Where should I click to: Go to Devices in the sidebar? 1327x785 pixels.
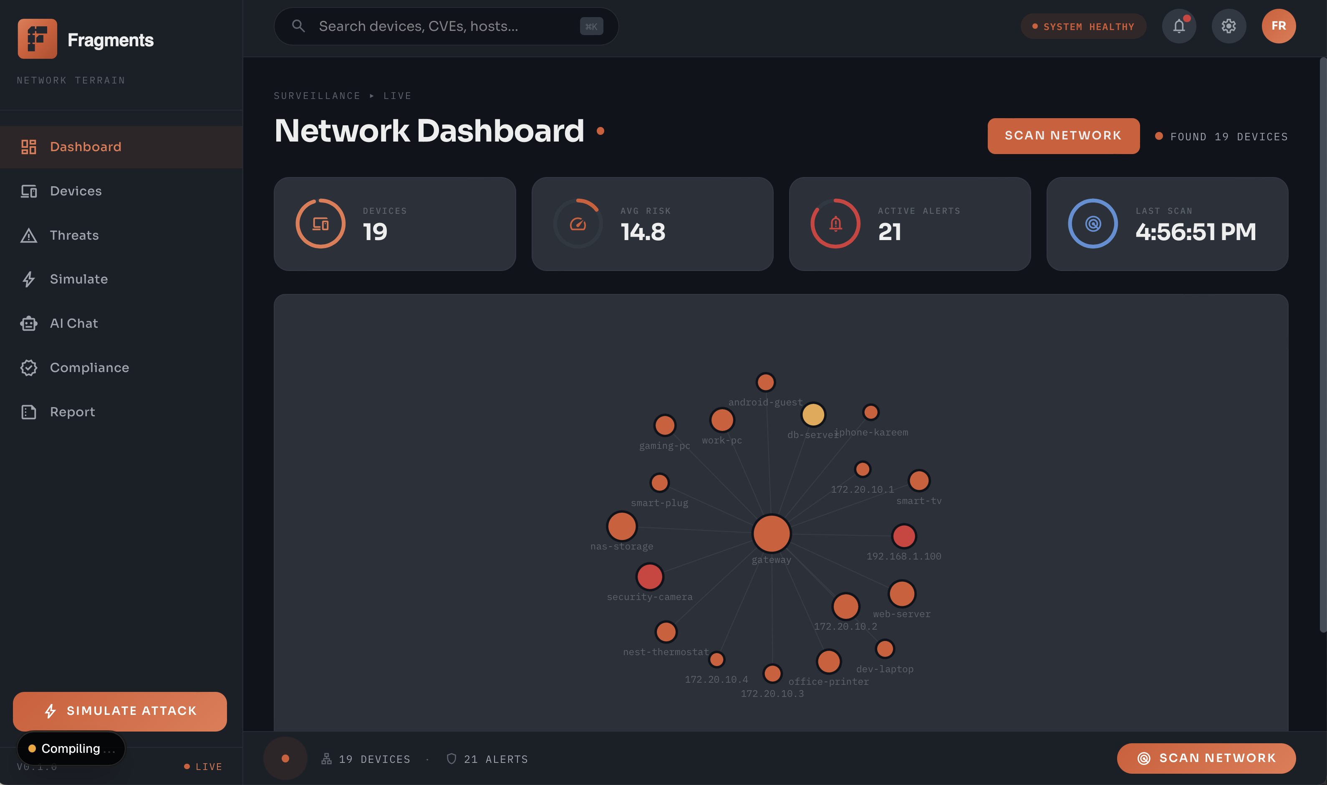[x=76, y=191]
